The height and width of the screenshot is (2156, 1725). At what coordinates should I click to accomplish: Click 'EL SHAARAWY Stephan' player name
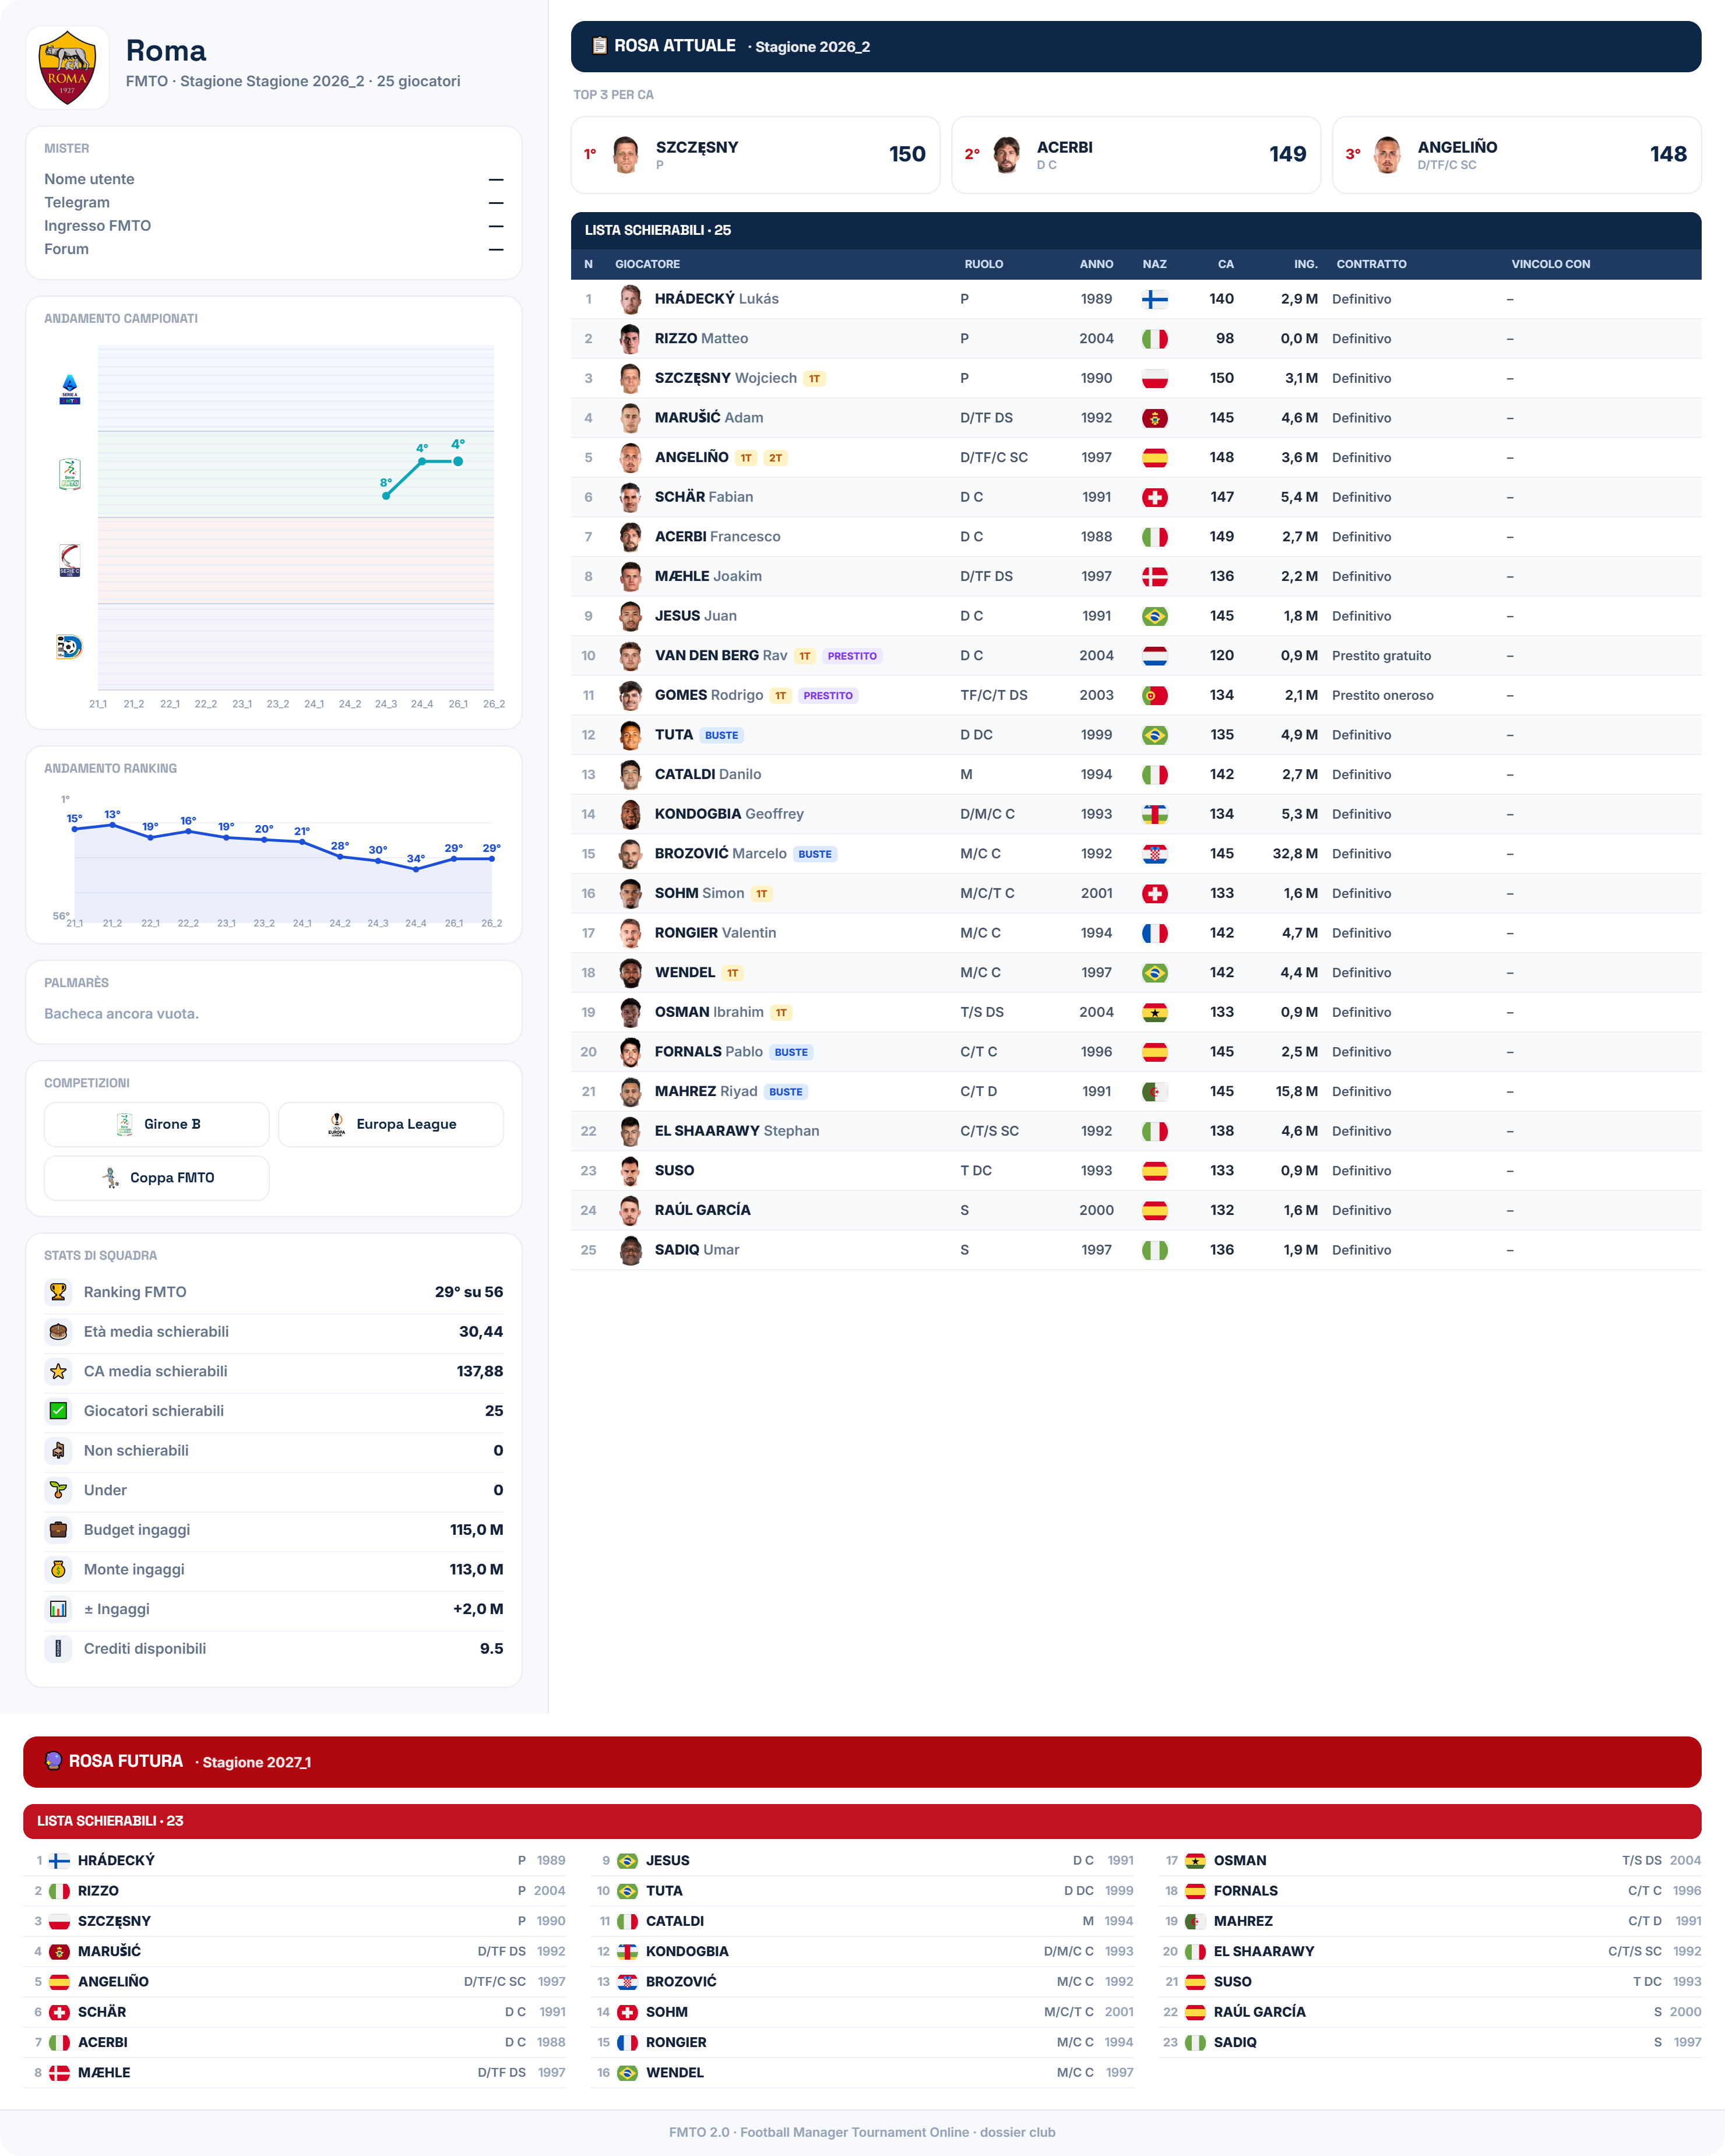(736, 1131)
